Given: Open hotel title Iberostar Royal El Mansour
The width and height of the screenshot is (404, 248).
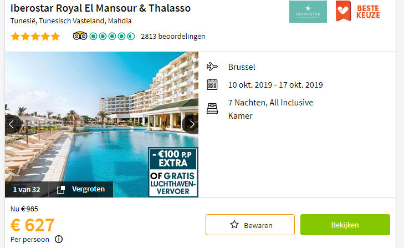Looking at the screenshot, I should pyautogui.click(x=100, y=8).
